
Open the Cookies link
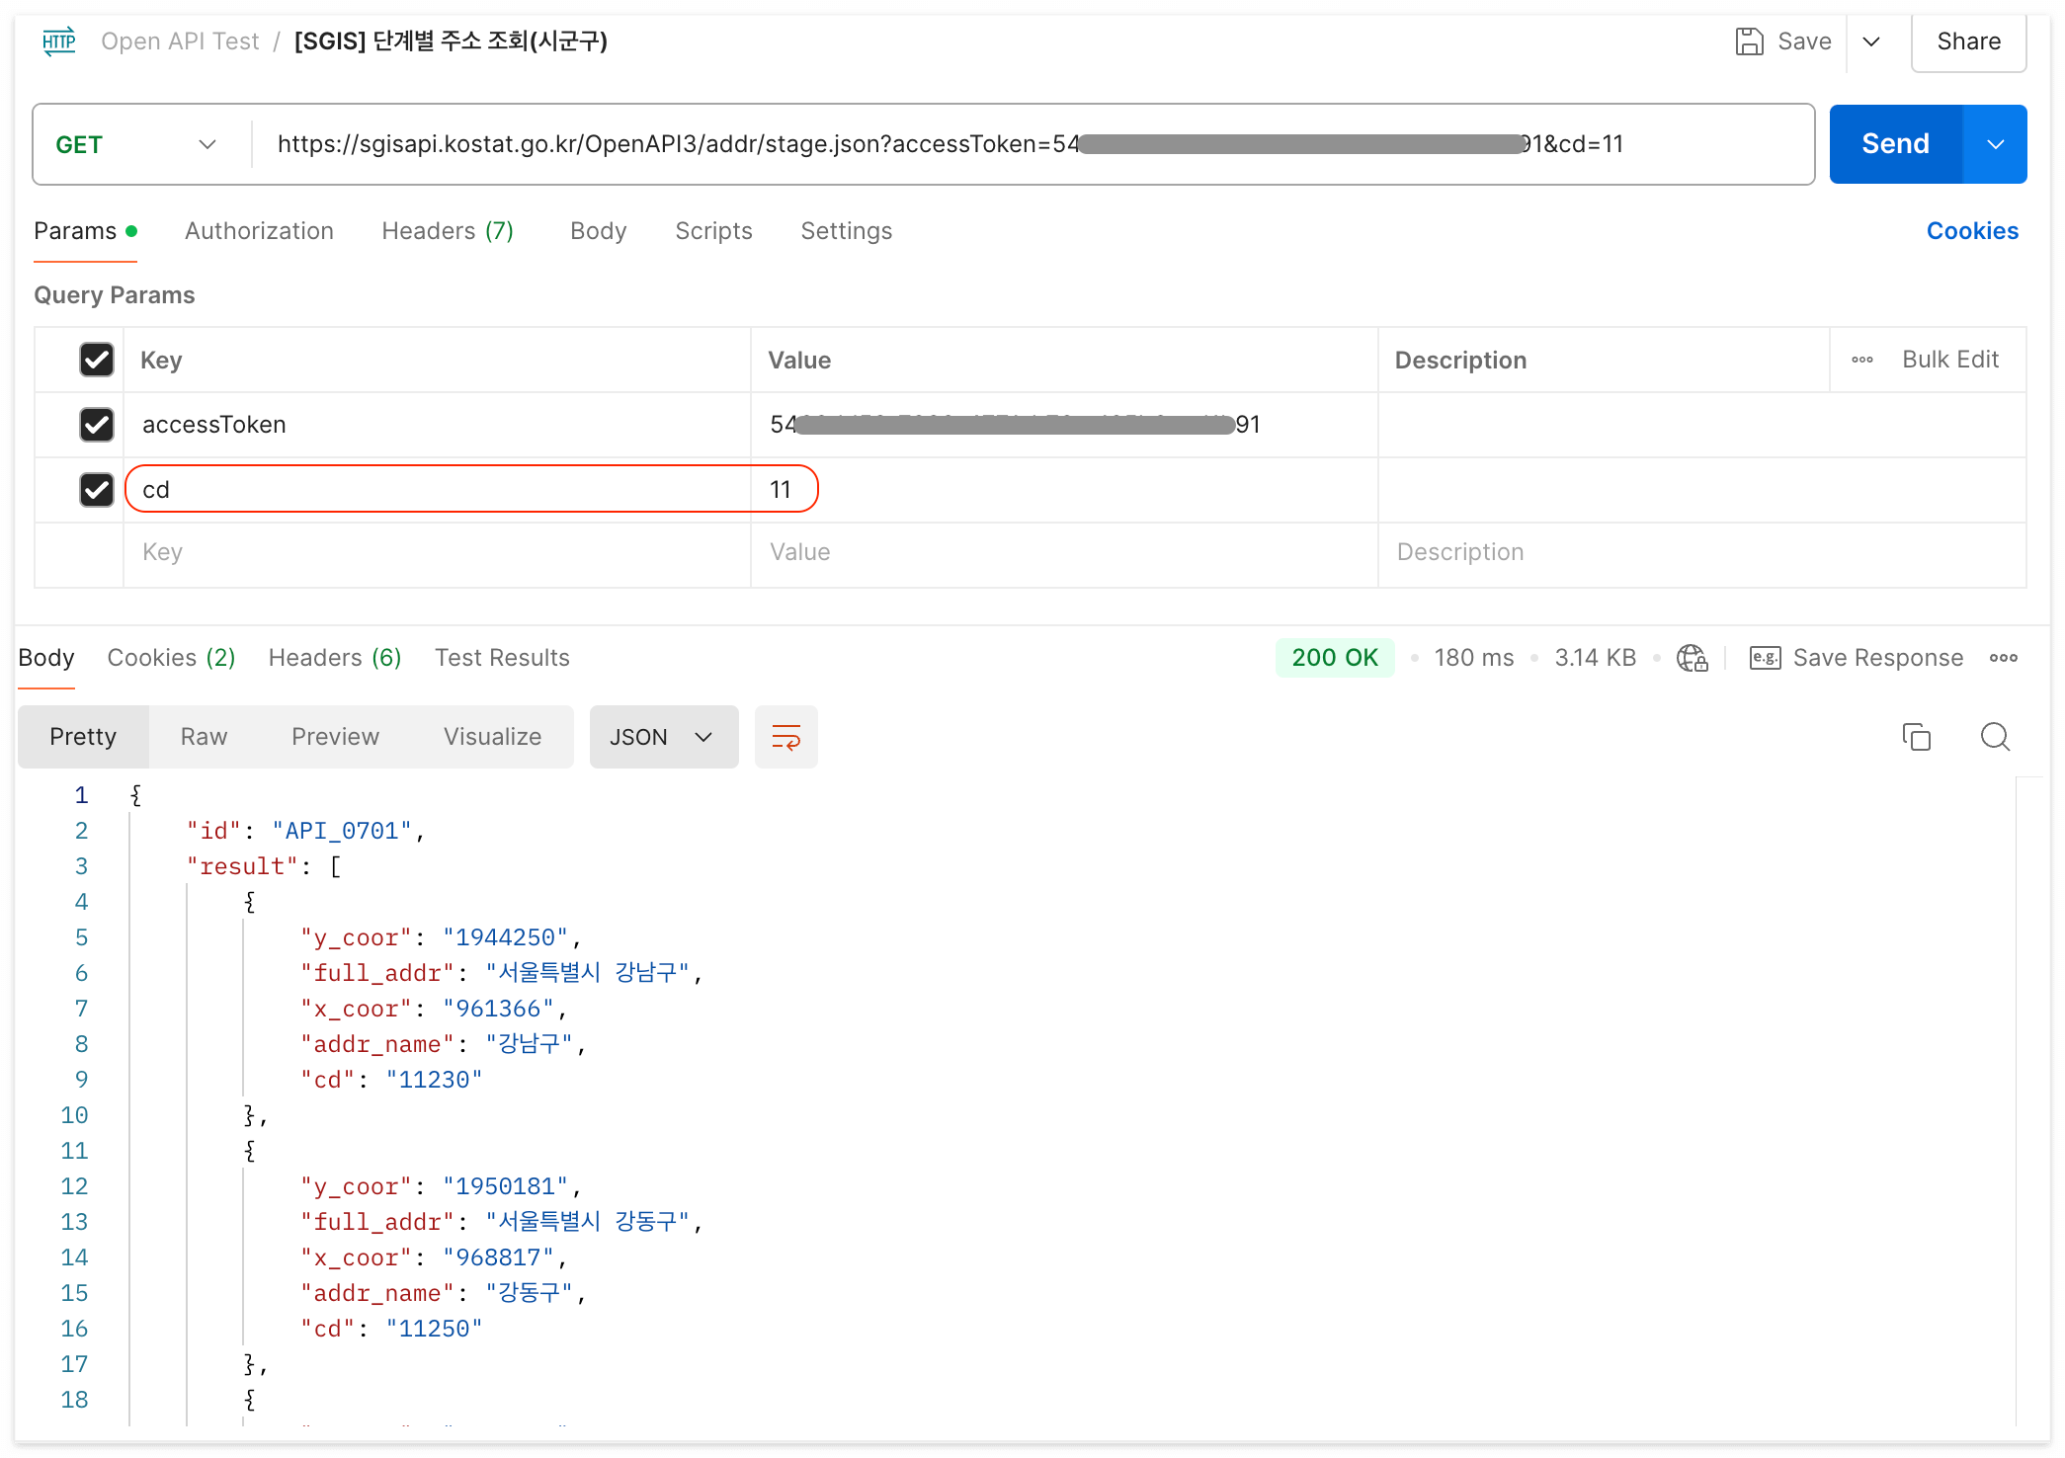coord(1972,231)
